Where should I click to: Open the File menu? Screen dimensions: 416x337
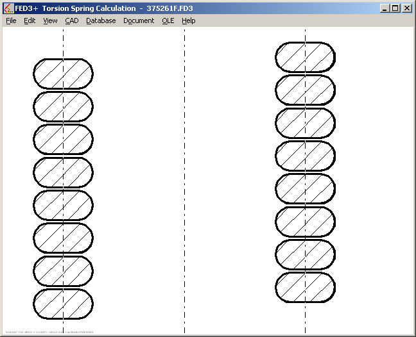click(x=11, y=21)
